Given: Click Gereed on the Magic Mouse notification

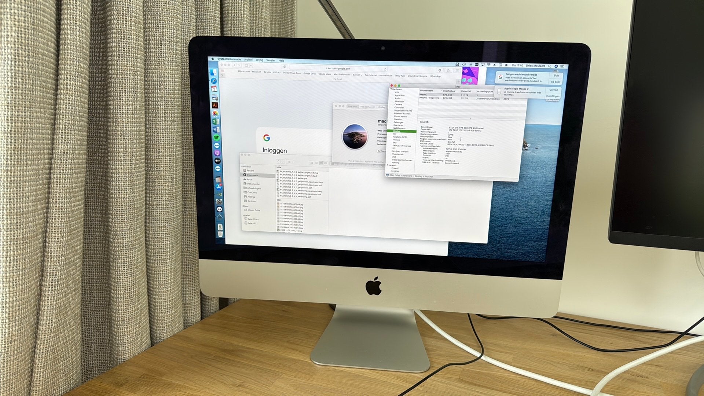Looking at the screenshot, I should click(x=553, y=90).
